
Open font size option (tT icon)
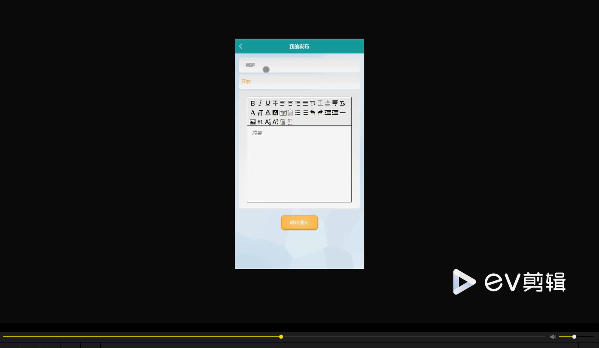coord(260,113)
